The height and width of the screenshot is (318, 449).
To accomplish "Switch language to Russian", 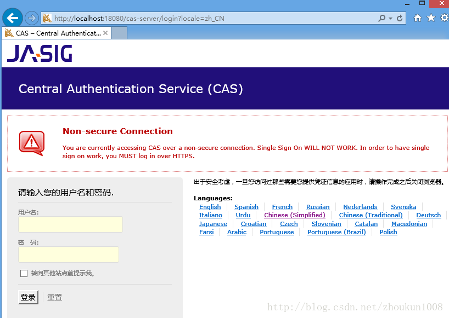I will 318,207.
